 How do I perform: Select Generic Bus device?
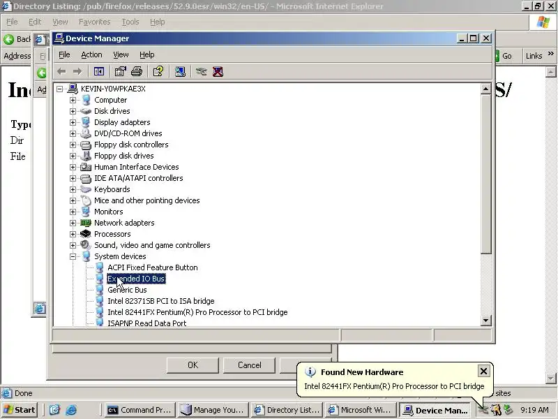pyautogui.click(x=127, y=290)
